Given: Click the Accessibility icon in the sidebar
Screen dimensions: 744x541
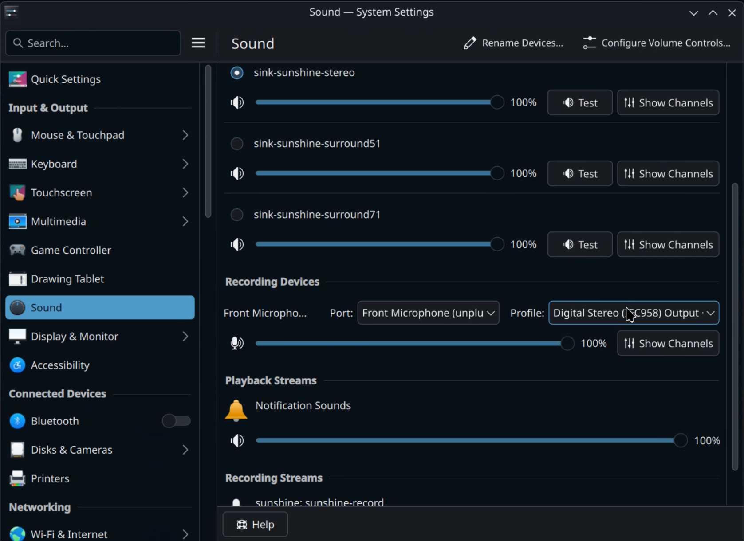Looking at the screenshot, I should tap(17, 365).
